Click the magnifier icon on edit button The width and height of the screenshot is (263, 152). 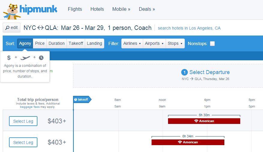click(x=7, y=28)
